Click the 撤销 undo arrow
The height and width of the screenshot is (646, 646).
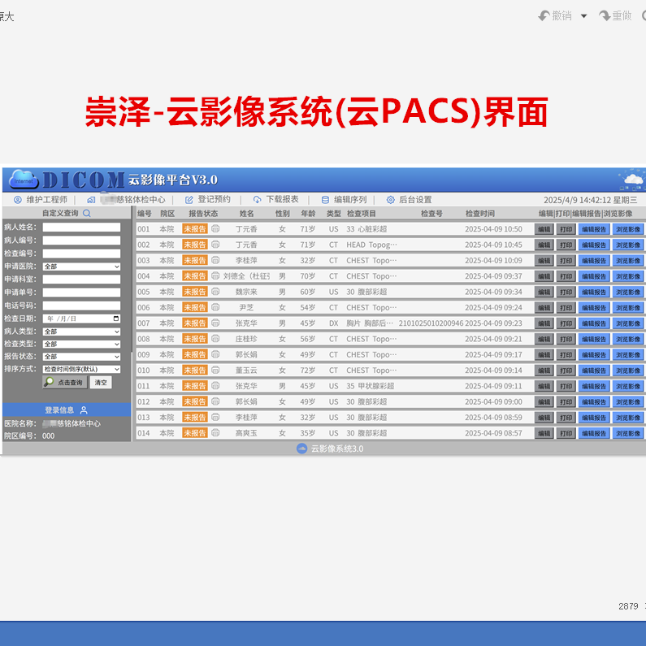[x=544, y=15]
